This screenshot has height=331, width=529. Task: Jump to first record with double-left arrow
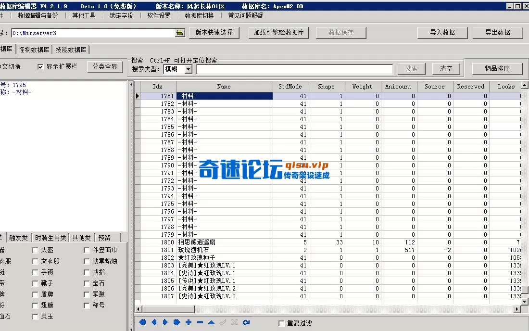coord(142,322)
